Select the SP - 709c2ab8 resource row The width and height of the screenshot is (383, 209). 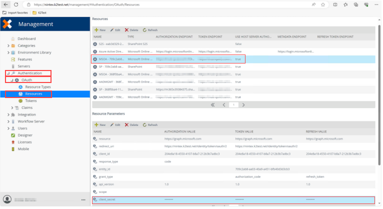(x=233, y=66)
